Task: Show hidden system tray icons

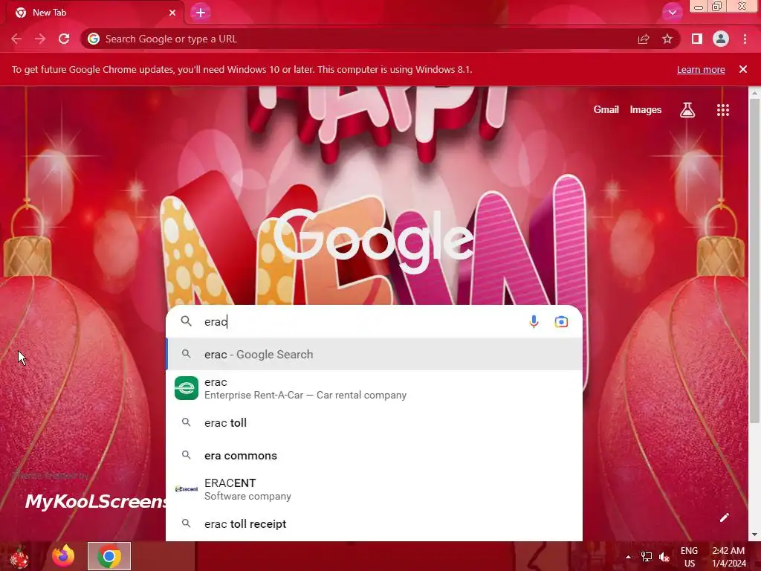Action: [628, 557]
